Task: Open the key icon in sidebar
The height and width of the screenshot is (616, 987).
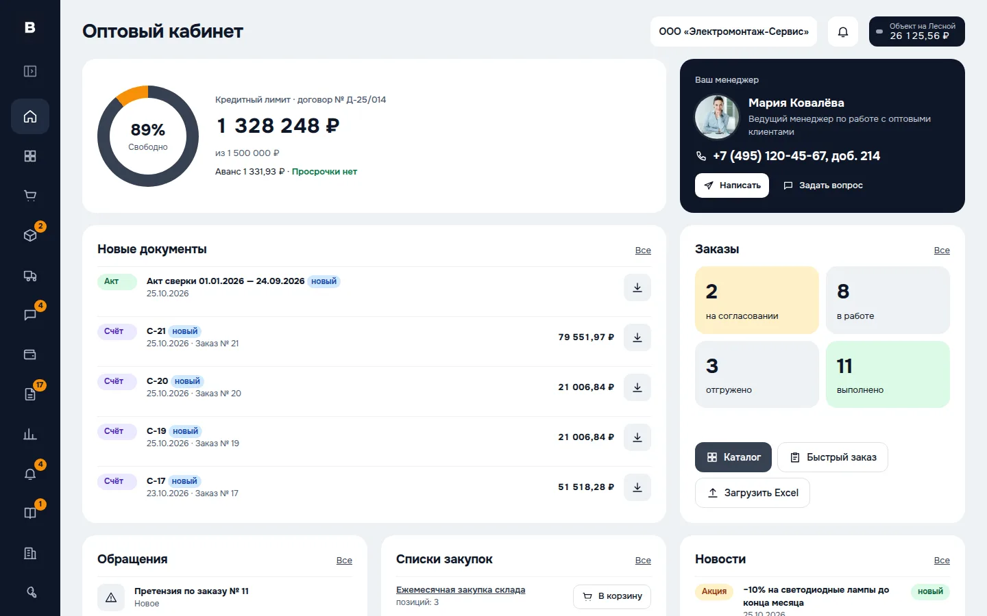Action: 30,593
